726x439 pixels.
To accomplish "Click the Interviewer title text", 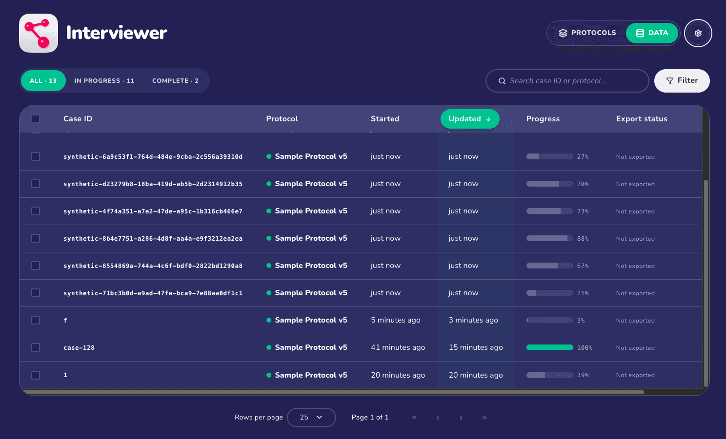I will point(117,33).
